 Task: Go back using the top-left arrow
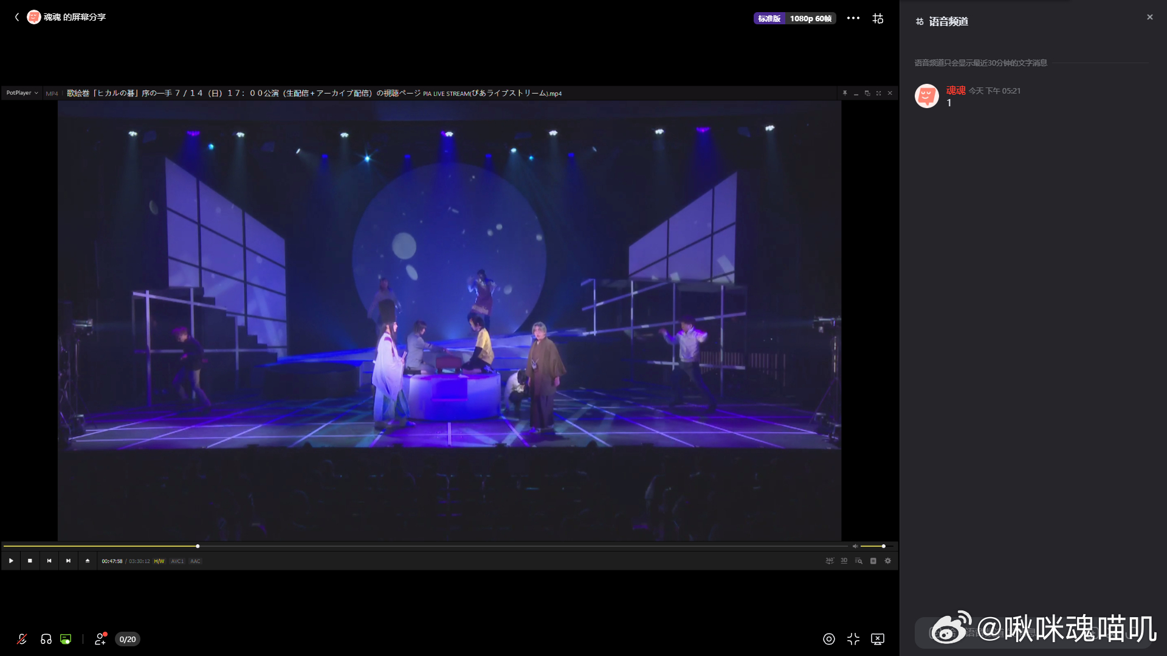click(x=17, y=17)
